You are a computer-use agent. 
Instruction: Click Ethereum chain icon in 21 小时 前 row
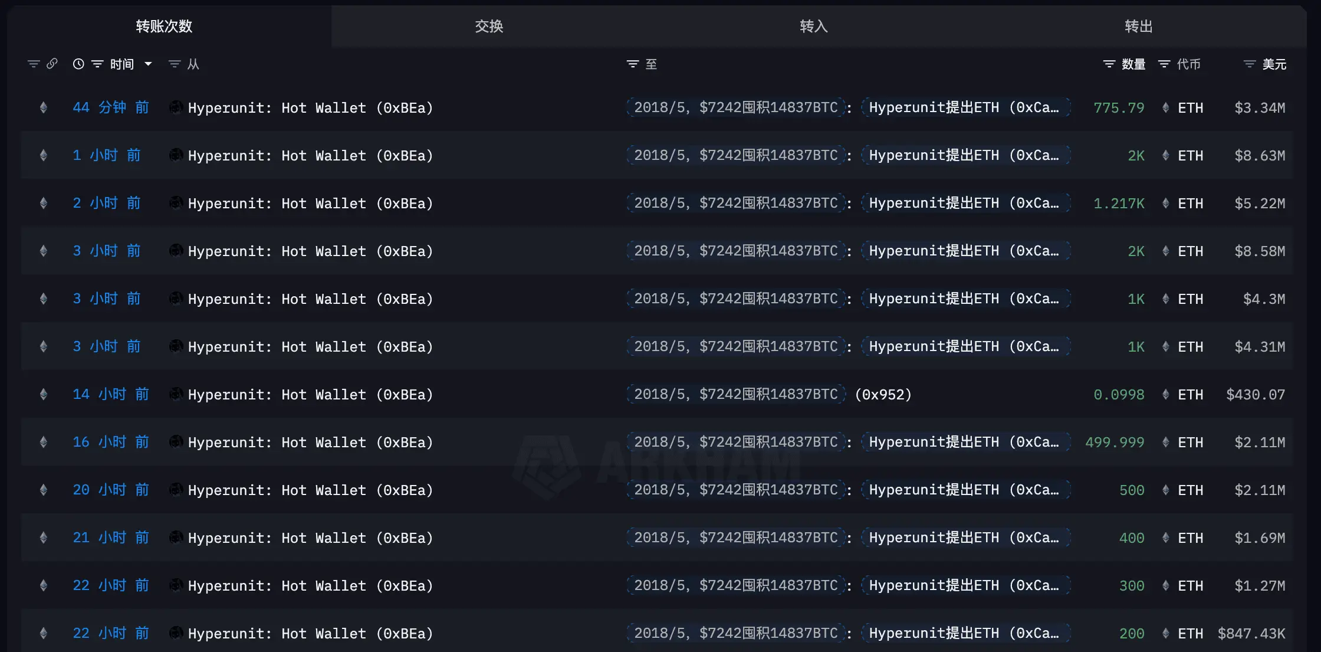tap(43, 538)
